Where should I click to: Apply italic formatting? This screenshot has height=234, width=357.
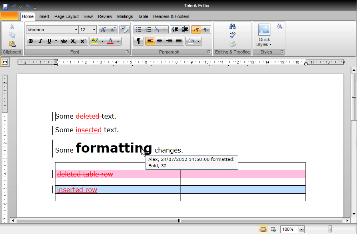click(40, 41)
